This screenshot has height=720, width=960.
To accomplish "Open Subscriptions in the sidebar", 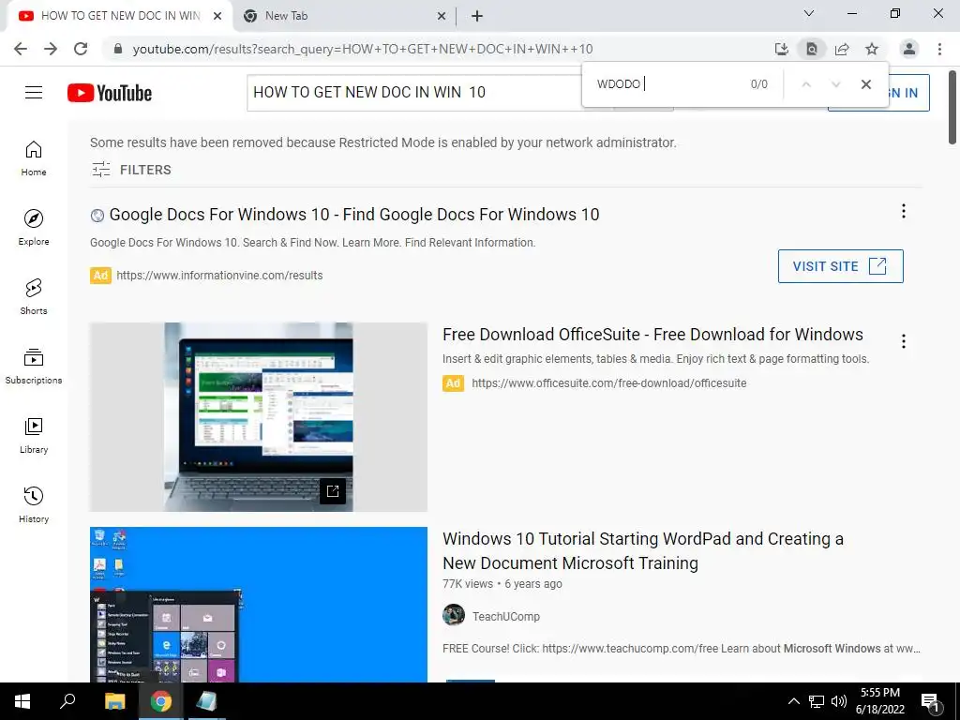I will click(34, 367).
